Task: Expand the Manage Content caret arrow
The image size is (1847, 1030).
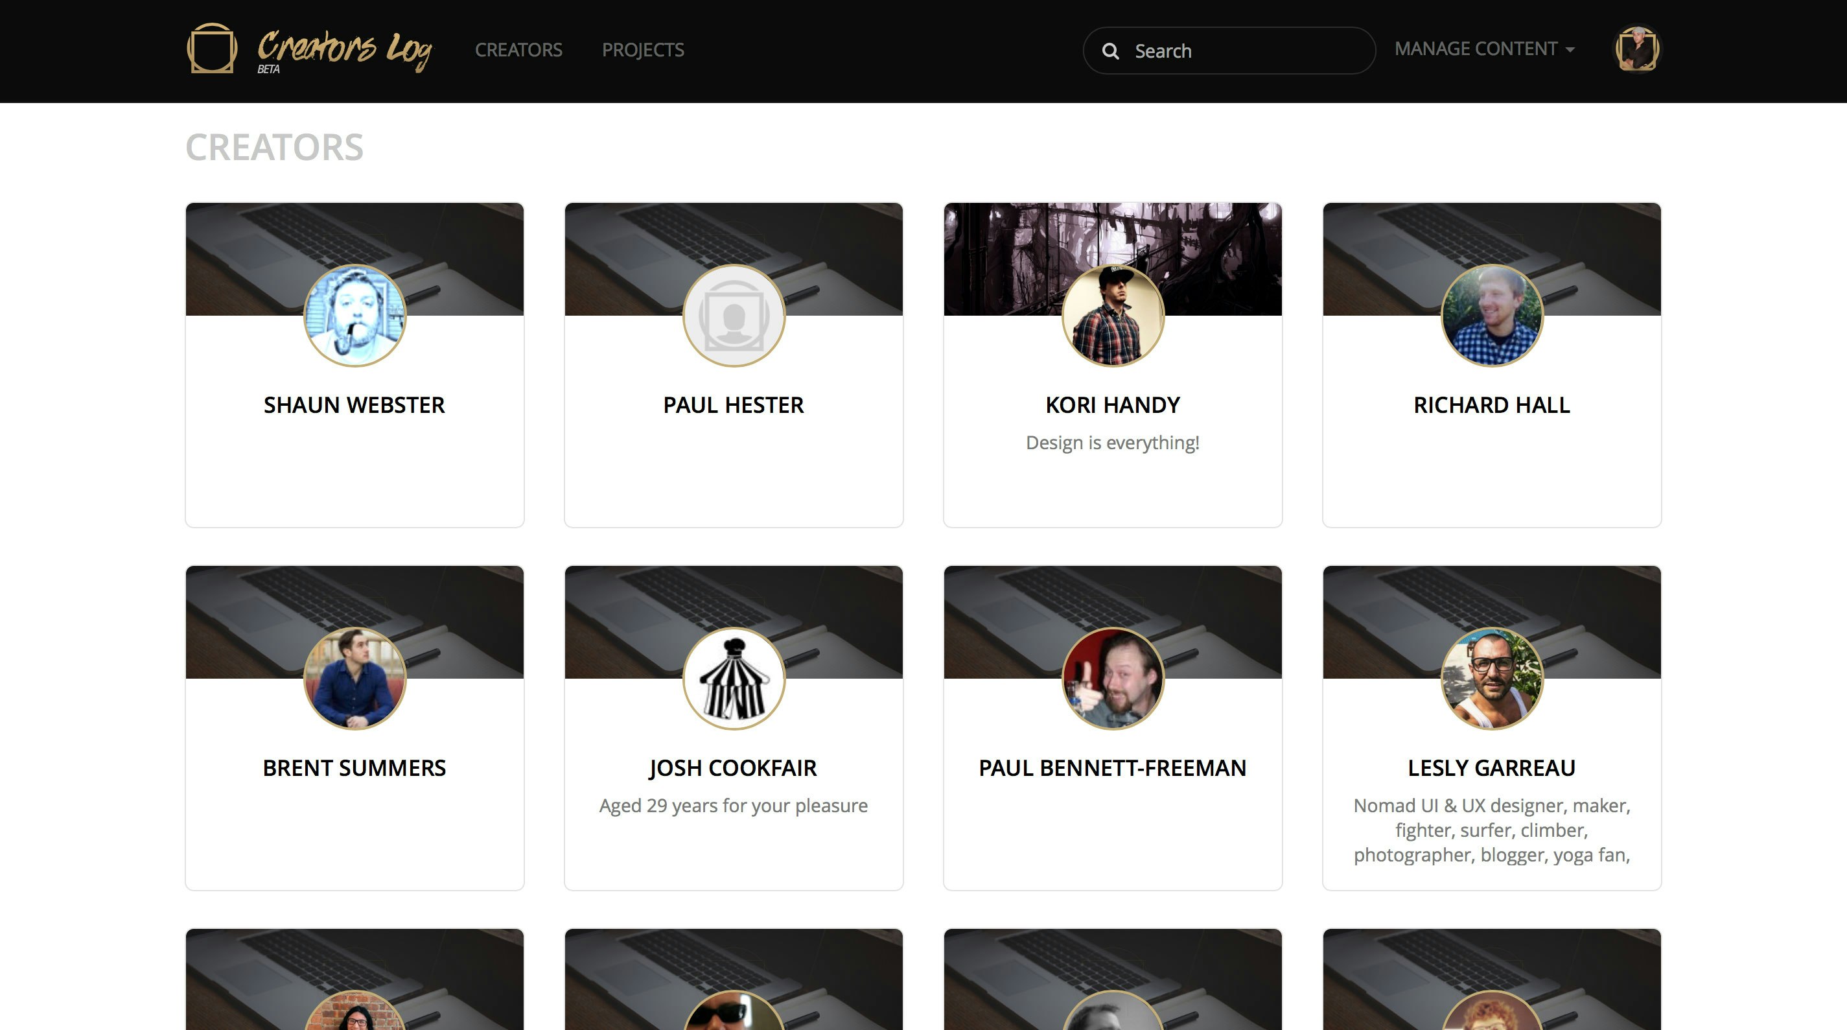Action: pyautogui.click(x=1570, y=50)
